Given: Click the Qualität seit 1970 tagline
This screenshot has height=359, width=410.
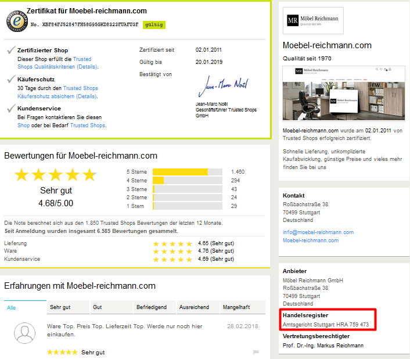Looking at the screenshot, I should tap(307, 58).
